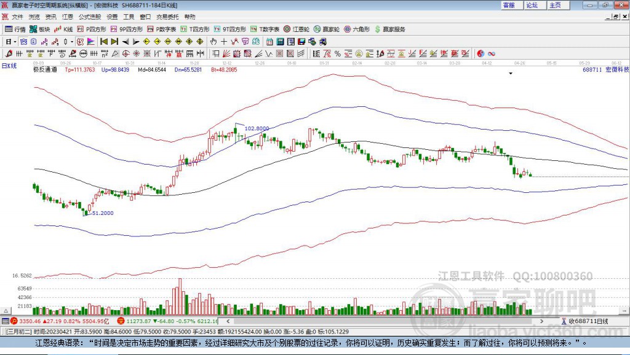630x355 pixels.
Task: Click the blue infinity symbol icon
Action: (x=492, y=53)
